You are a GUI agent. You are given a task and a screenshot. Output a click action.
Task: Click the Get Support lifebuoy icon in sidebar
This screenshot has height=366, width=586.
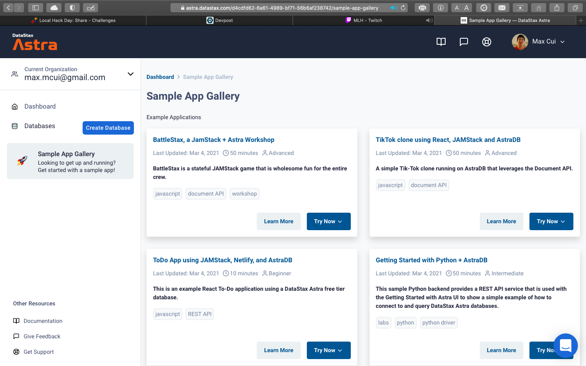16,352
